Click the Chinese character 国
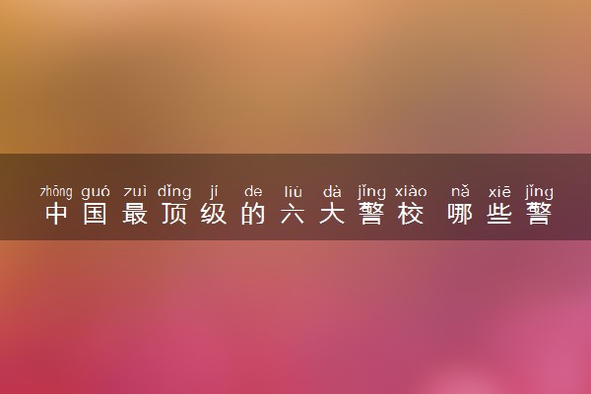This screenshot has width=591, height=394. 96,214
